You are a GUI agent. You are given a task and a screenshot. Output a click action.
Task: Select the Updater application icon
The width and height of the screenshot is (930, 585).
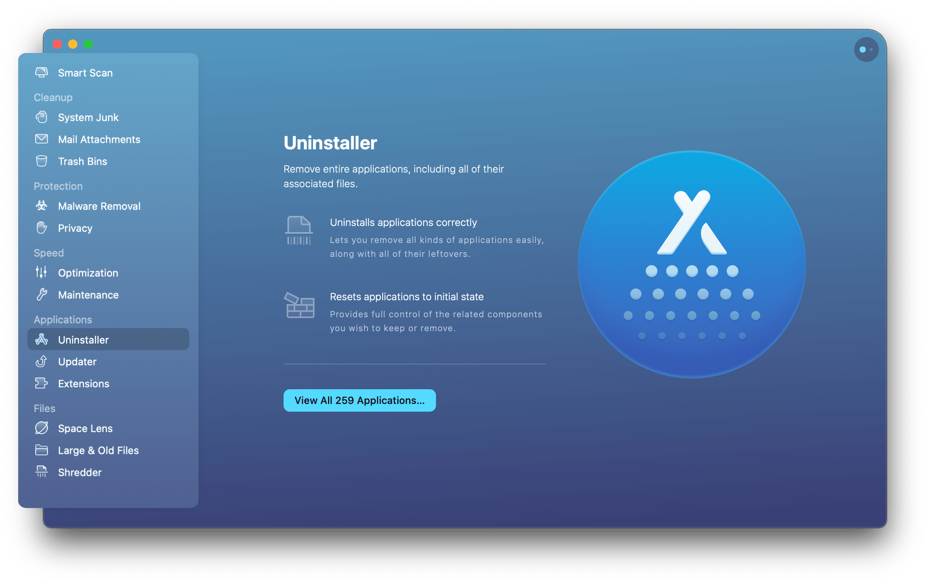coord(41,361)
